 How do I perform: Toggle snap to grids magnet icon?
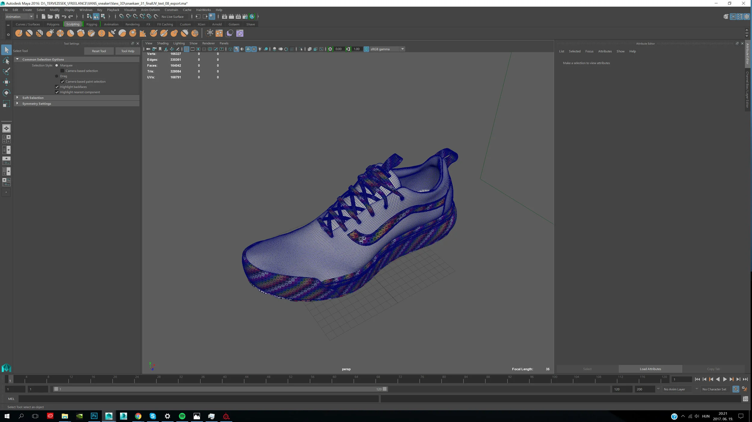pyautogui.click(x=121, y=17)
